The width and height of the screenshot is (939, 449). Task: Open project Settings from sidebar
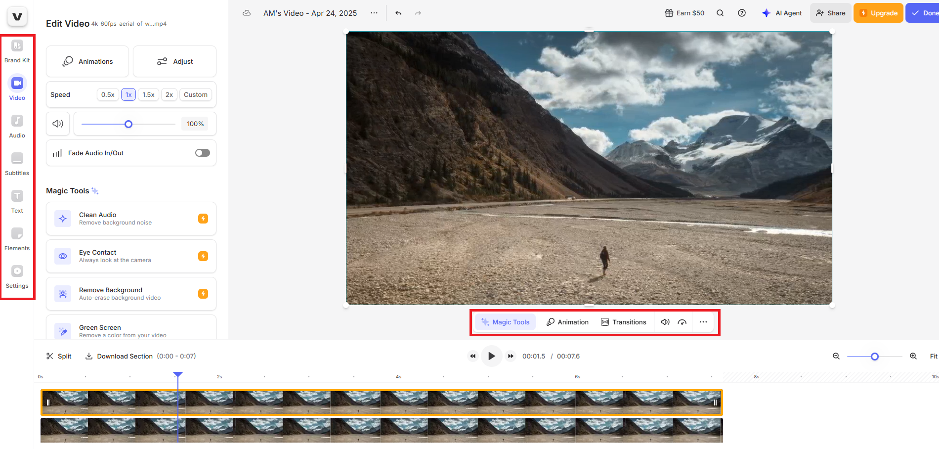17,275
